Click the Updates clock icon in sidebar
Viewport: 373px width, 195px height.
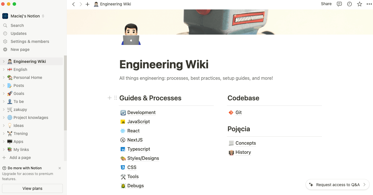pyautogui.click(x=5, y=33)
